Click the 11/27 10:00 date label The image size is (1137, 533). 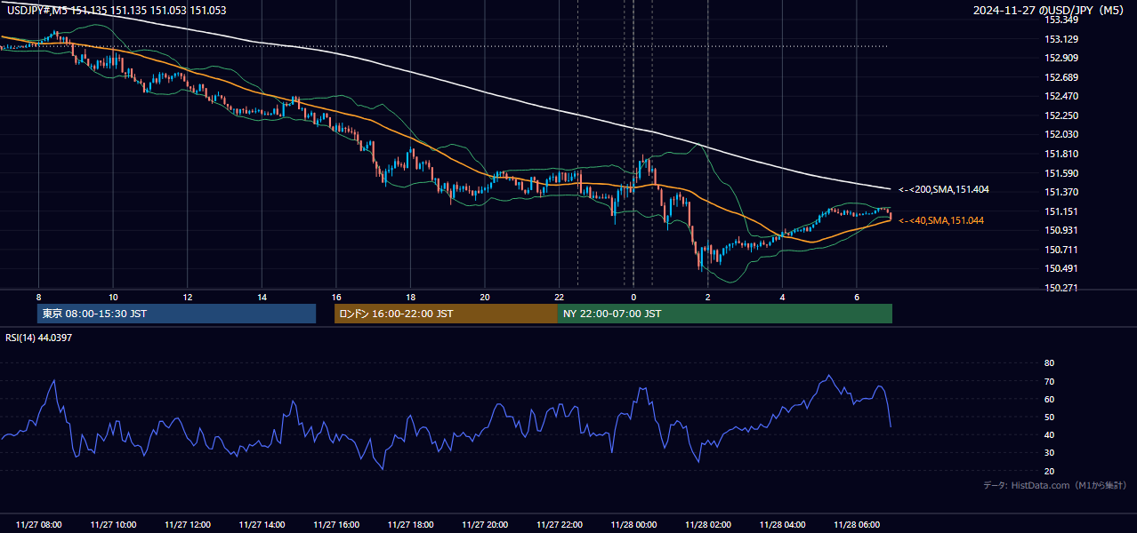[x=113, y=525]
